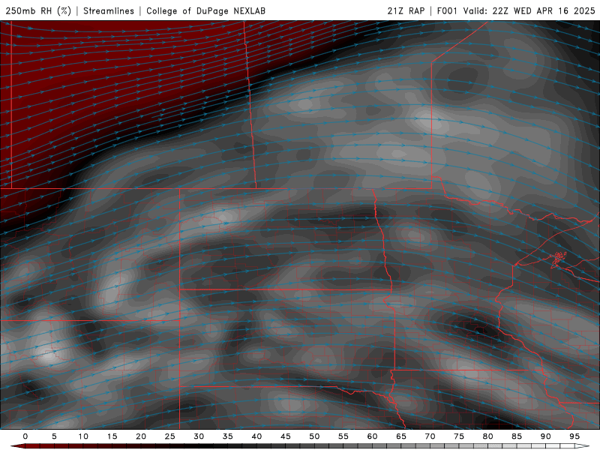This screenshot has width=600, height=450.
Task: Click the colorbar label '20'
Action: click(x=141, y=436)
